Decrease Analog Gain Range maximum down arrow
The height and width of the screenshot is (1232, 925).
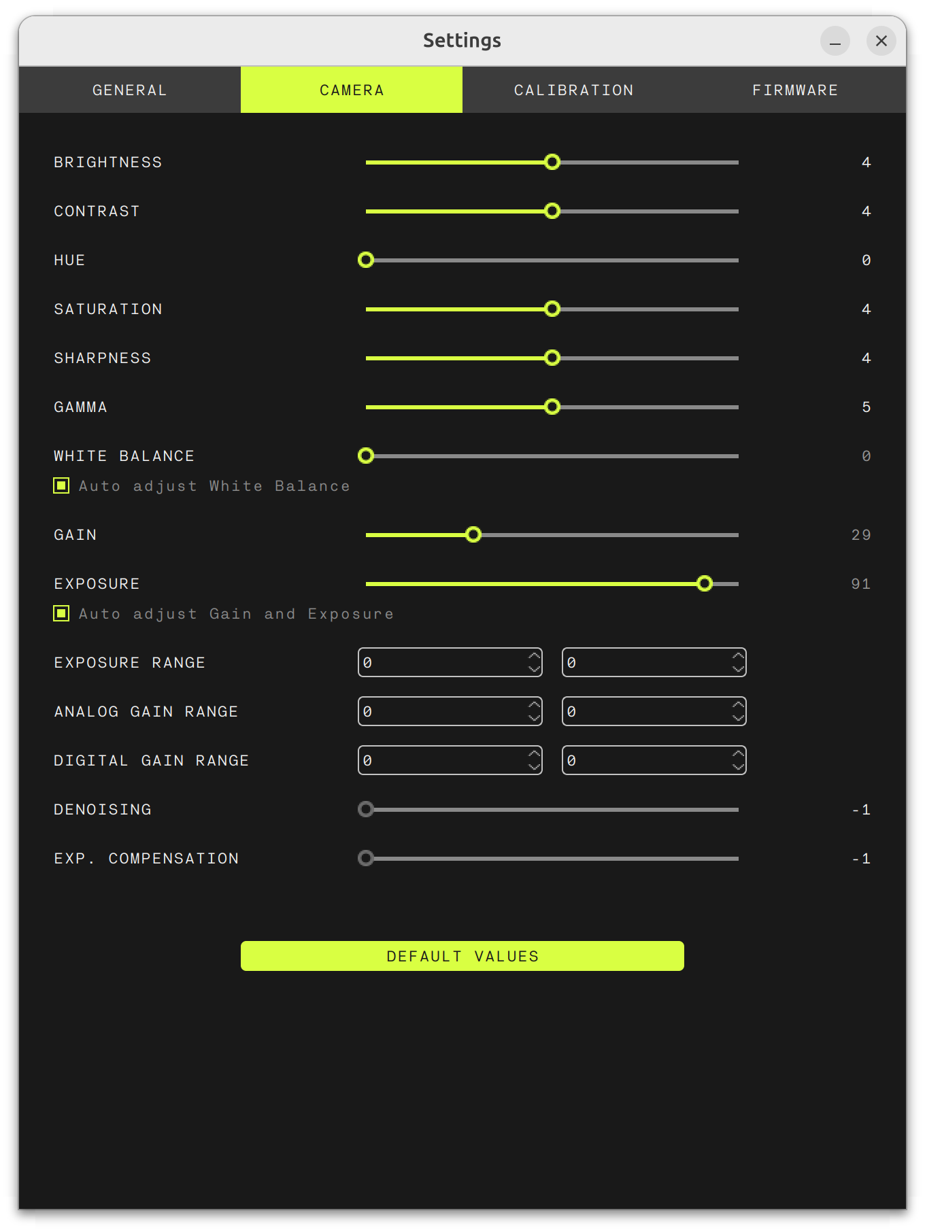tap(738, 718)
